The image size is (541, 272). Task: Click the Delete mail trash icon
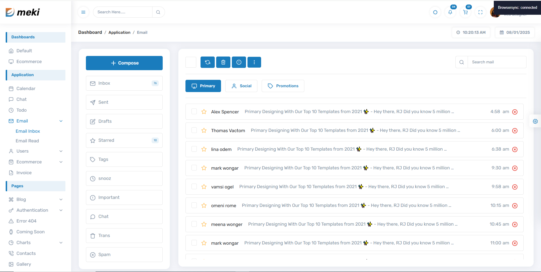click(223, 62)
